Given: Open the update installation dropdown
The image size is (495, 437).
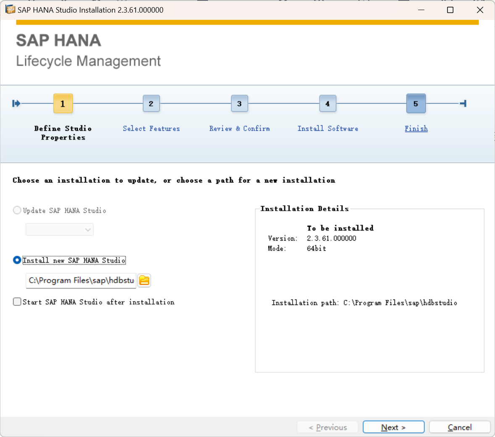Looking at the screenshot, I should point(60,229).
